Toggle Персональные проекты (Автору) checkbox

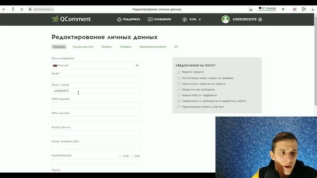pos(178,106)
